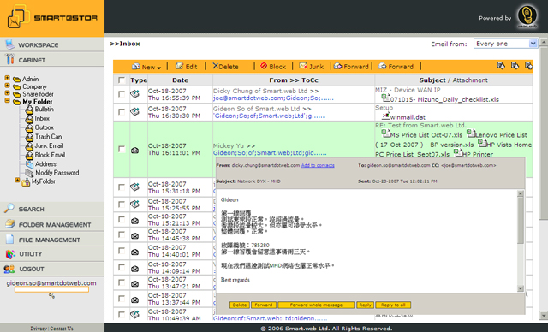Viewport: 548px width, 332px height.
Task: Click the SmartStor logo
Action: (52, 17)
